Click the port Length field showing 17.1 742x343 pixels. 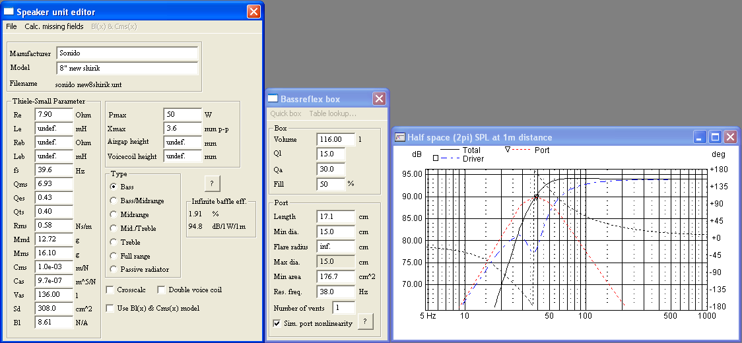coord(336,216)
